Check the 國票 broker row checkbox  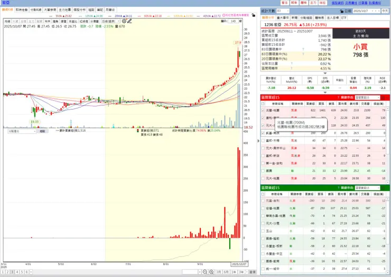[x=263, y=171]
